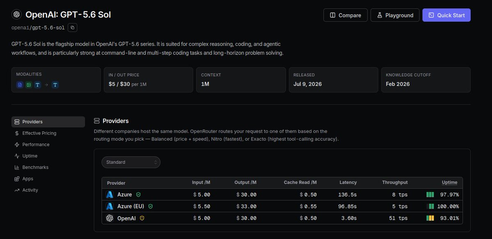Click the Providers heading icon
The height and width of the screenshot is (239, 492).
97,121
